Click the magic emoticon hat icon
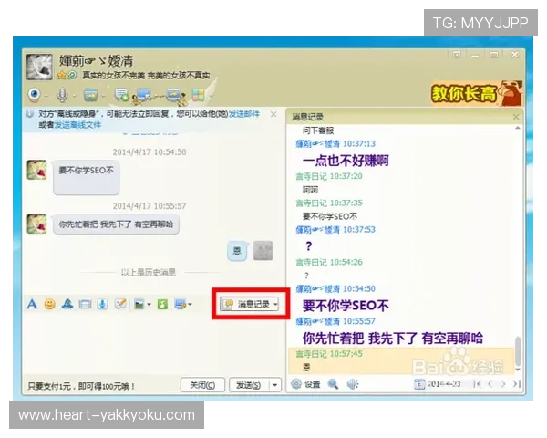Viewport: 547px width, 438px height. click(x=67, y=304)
